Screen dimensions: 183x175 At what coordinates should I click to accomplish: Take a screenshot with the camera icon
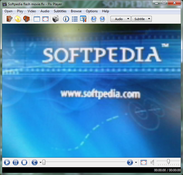click(56, 19)
